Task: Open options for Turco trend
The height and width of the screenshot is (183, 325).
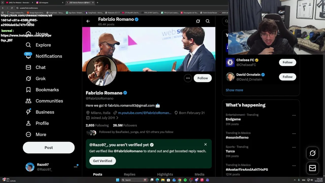Action: 294,147
